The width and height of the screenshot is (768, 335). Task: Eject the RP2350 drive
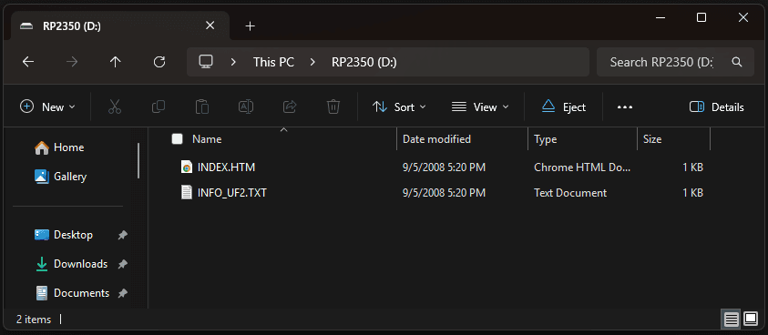pos(564,107)
